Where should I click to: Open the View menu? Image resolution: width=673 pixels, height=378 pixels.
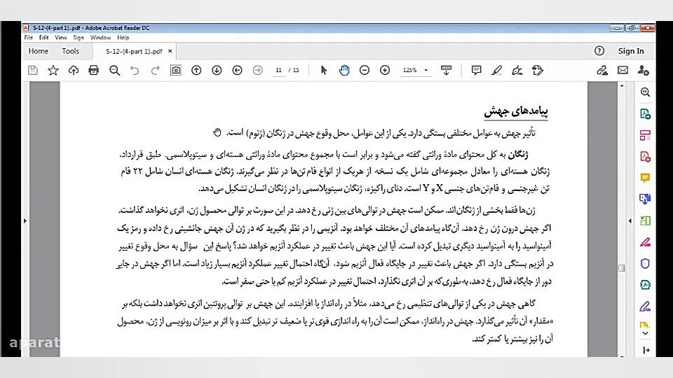[x=61, y=38]
